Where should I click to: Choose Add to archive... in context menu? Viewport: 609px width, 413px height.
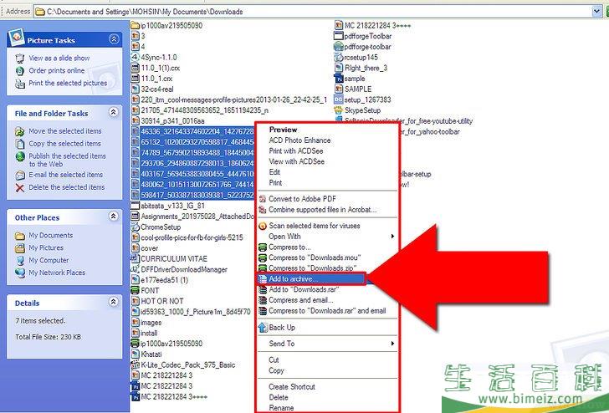coord(311,278)
